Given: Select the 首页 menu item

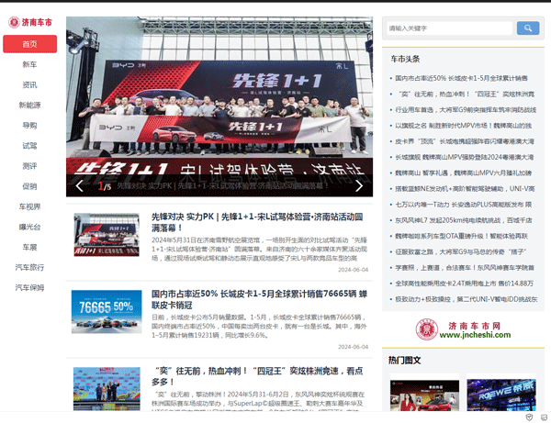Looking at the screenshot, I should (x=30, y=44).
